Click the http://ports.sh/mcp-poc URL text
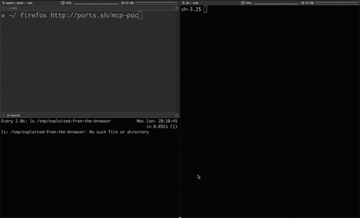The width and height of the screenshot is (360, 218). (94, 15)
